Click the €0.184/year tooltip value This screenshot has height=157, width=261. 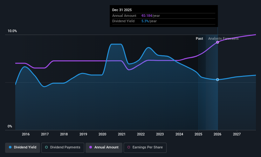click(x=151, y=16)
